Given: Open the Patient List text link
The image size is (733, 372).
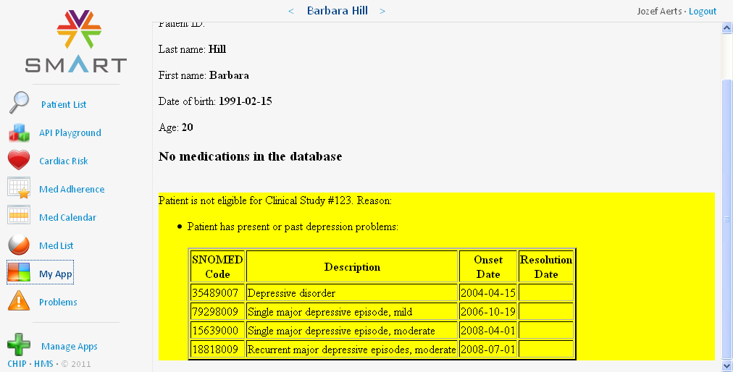Looking at the screenshot, I should (x=64, y=105).
